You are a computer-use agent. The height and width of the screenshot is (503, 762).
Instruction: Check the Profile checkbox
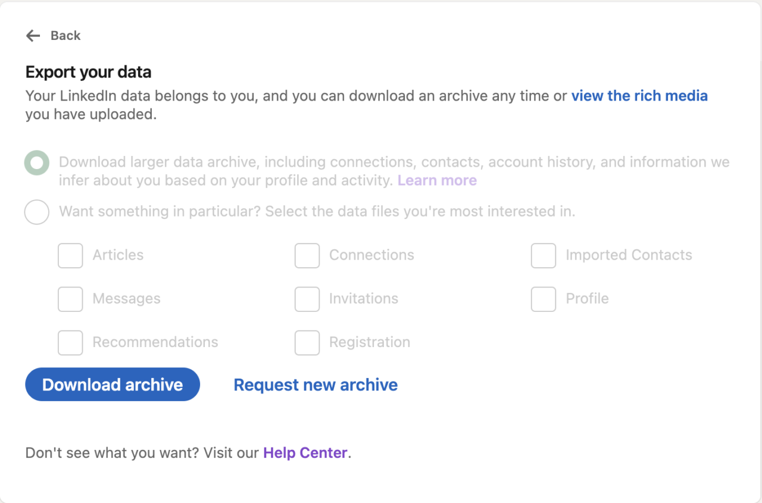tap(543, 299)
